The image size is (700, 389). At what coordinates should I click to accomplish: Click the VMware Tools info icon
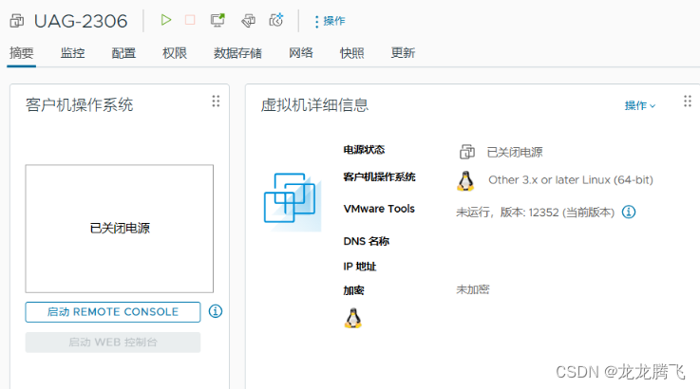(x=629, y=212)
